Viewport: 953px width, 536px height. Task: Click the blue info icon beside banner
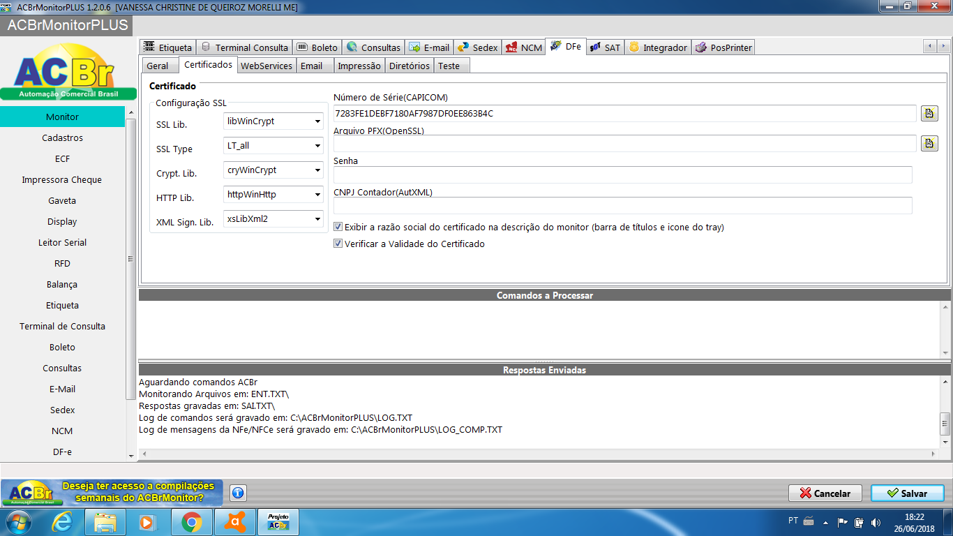click(x=238, y=493)
